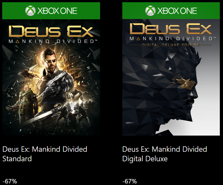Click the Xbox sphere logo above Standard edition
Image resolution: width=223 pixels, height=185 pixels.
pyautogui.click(x=30, y=11)
